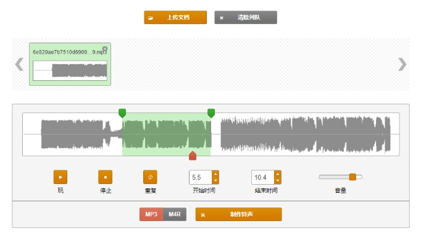The height and width of the screenshot is (247, 426).
Task: Toggle the repeat (重复) loop button
Action: tap(151, 177)
